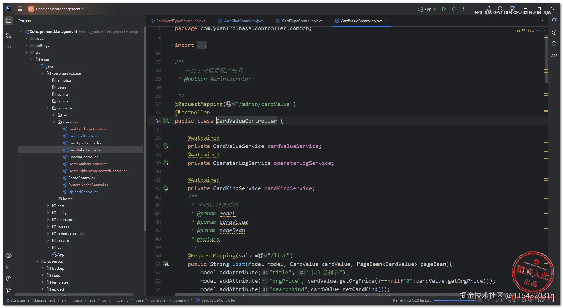Click the intention lightbulb on line 33
This screenshot has width=563, height=308.
tap(179, 112)
